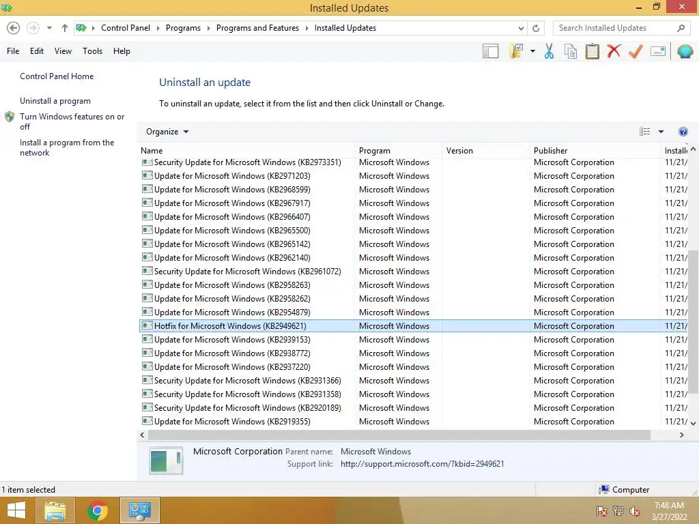This screenshot has height=524, width=699.
Task: Click icon of update KB2958263 row
Action: pyautogui.click(x=147, y=285)
